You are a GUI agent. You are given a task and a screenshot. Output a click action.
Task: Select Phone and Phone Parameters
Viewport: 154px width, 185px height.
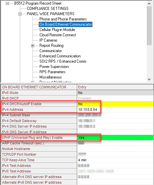point(63,19)
